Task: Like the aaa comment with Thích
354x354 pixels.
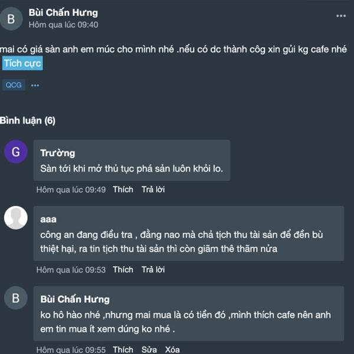Action: pos(123,270)
